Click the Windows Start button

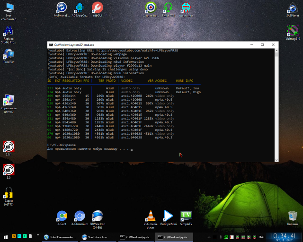coord(6,237)
